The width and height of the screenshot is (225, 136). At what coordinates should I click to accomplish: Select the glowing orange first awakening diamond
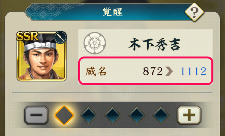point(64,115)
